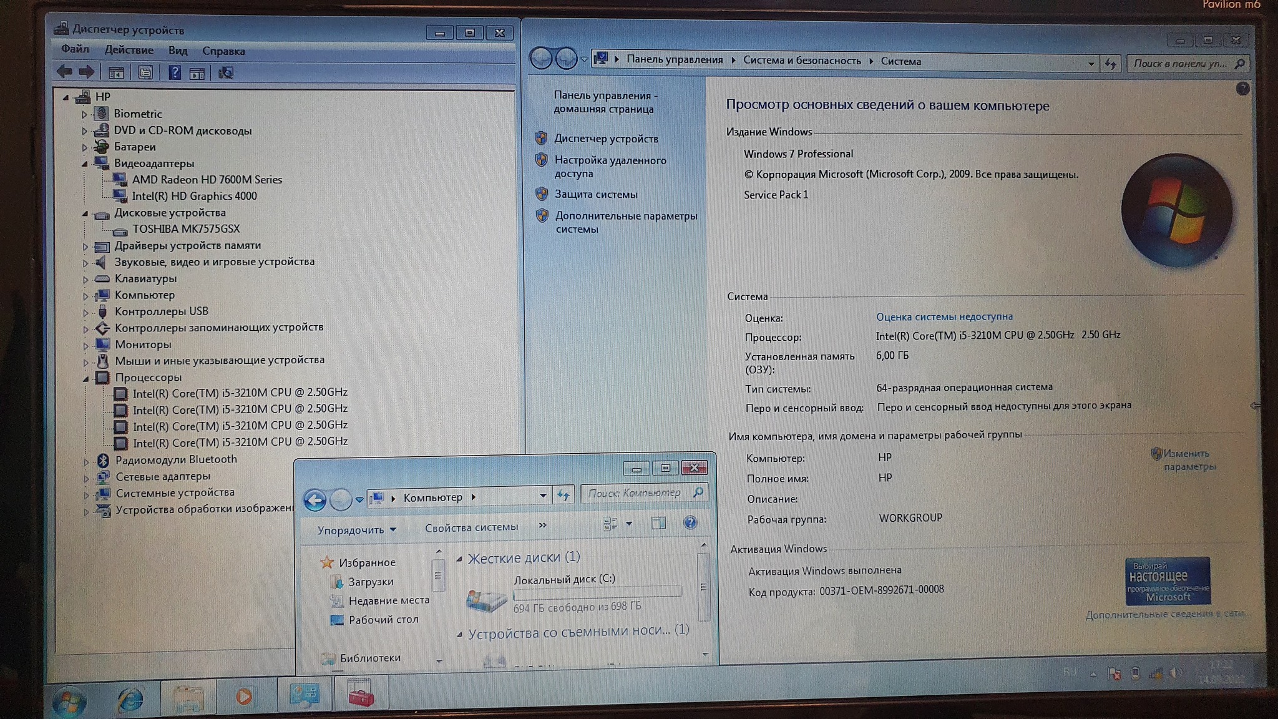Click Оценка системы недоступна link

(x=944, y=316)
